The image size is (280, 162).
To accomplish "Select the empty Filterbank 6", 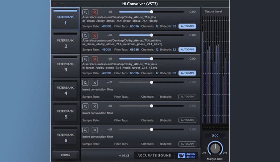I will coord(65,137).
